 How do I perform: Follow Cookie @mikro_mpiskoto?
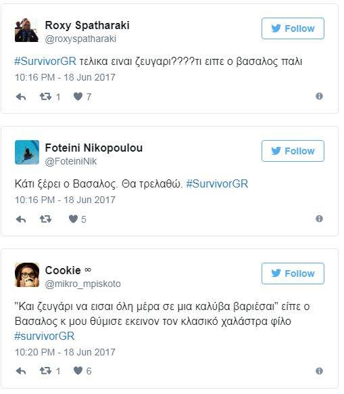pyautogui.click(x=293, y=273)
